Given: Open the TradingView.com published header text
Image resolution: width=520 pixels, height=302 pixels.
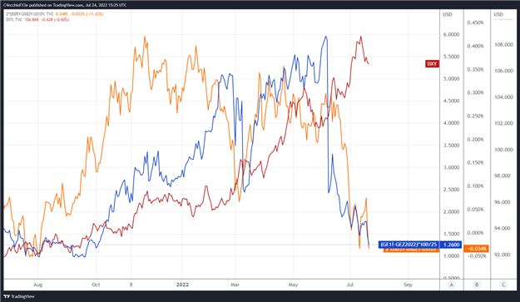Looking at the screenshot, I should (65, 5).
